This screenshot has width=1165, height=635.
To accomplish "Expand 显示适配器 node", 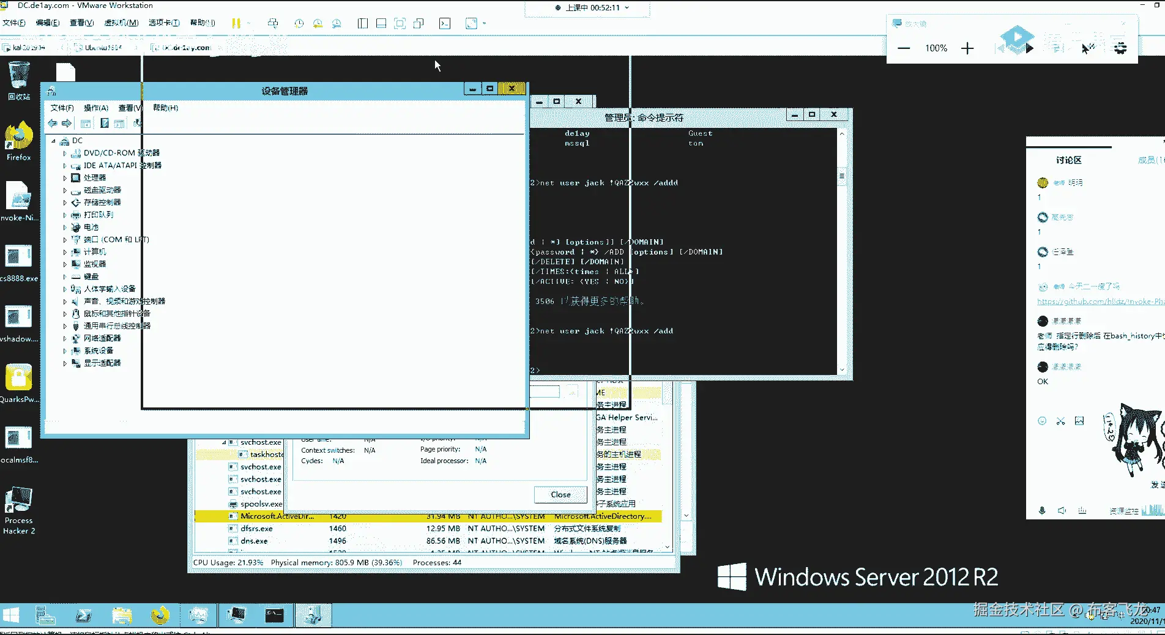I will pyautogui.click(x=65, y=363).
